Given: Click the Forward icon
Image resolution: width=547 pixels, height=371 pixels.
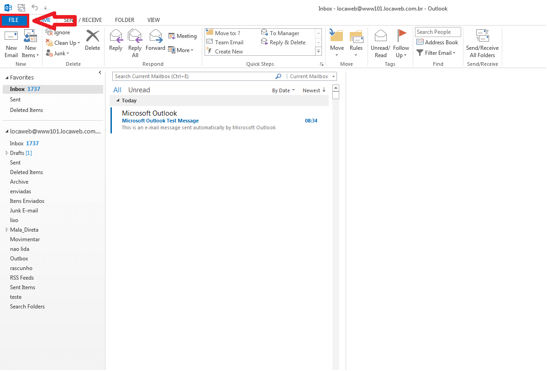Looking at the screenshot, I should pos(156,36).
